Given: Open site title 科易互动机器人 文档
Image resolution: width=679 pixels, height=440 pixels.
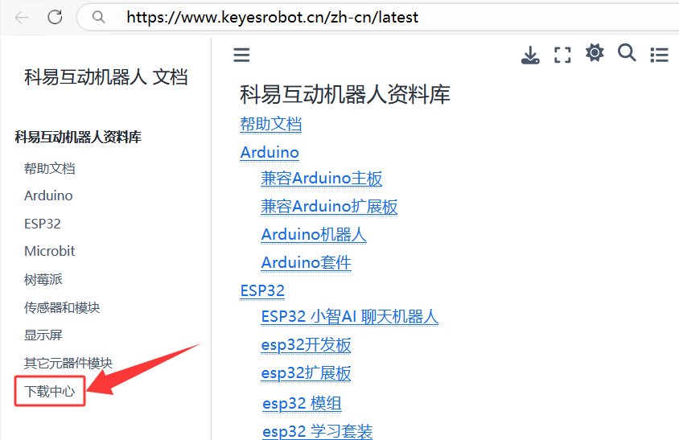Looking at the screenshot, I should click(105, 77).
